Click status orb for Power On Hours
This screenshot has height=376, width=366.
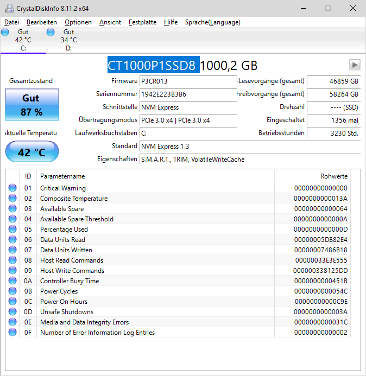12,301
